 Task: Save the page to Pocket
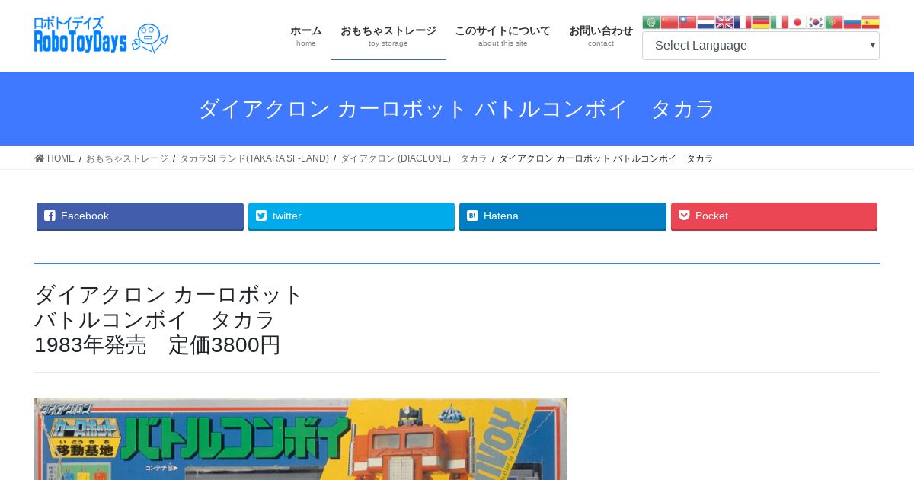click(774, 216)
